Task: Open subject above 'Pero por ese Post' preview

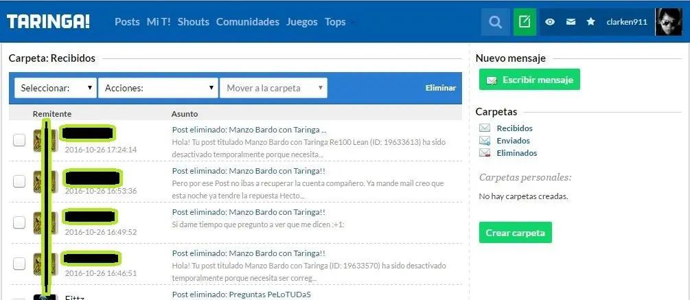Action: click(249, 171)
